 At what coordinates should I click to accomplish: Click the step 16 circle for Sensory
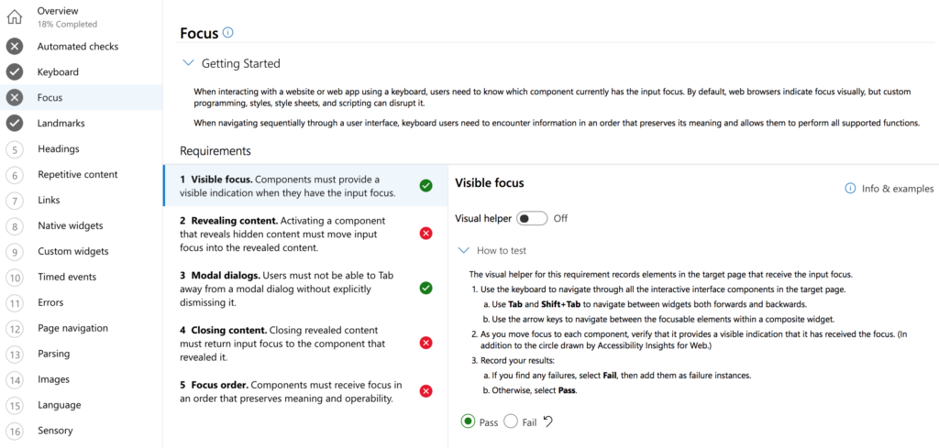(x=15, y=432)
